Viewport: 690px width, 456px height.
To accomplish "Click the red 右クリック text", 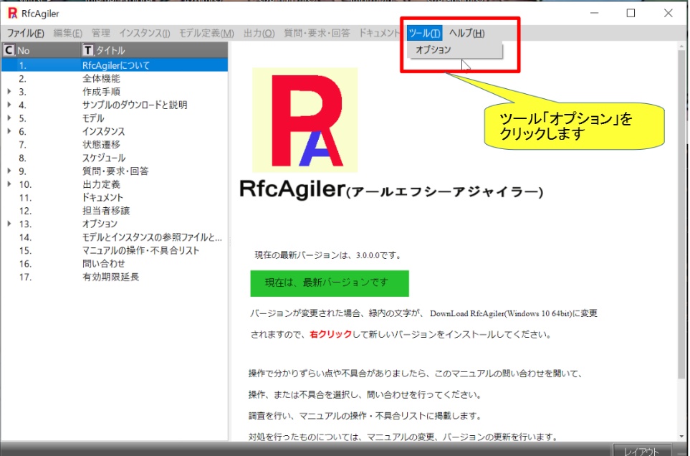I will coord(330,334).
